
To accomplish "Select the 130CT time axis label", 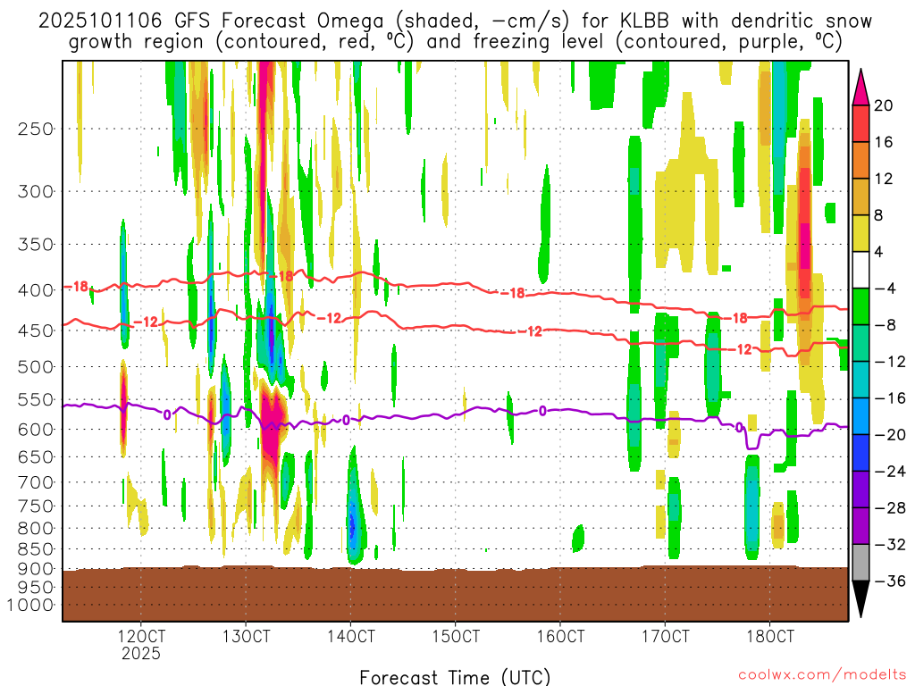I will 246,636.
